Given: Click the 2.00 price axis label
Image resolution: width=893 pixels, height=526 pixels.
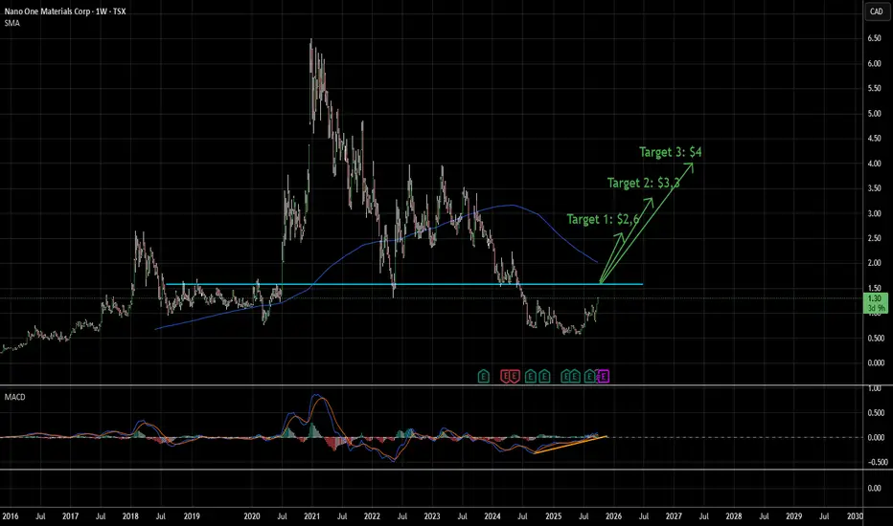Looking at the screenshot, I should 874,263.
